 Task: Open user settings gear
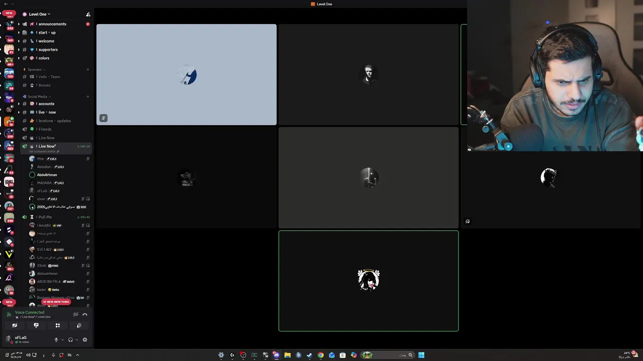coord(84,339)
